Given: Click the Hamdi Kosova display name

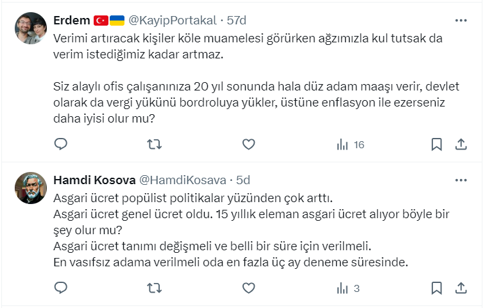Looking at the screenshot, I should (94, 180).
